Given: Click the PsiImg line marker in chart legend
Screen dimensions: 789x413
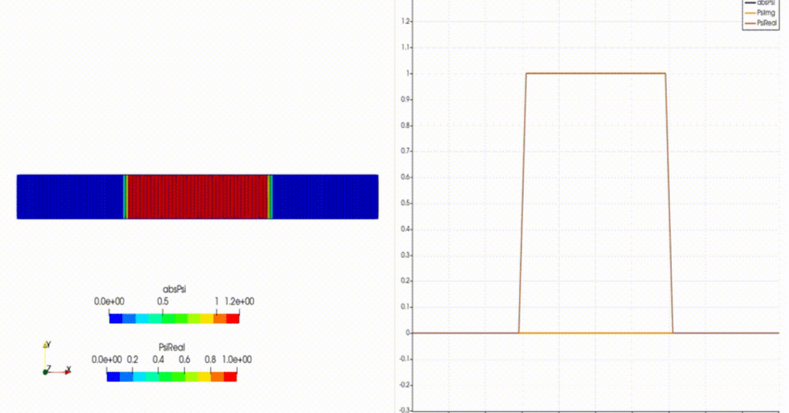Looking at the screenshot, I should (750, 12).
